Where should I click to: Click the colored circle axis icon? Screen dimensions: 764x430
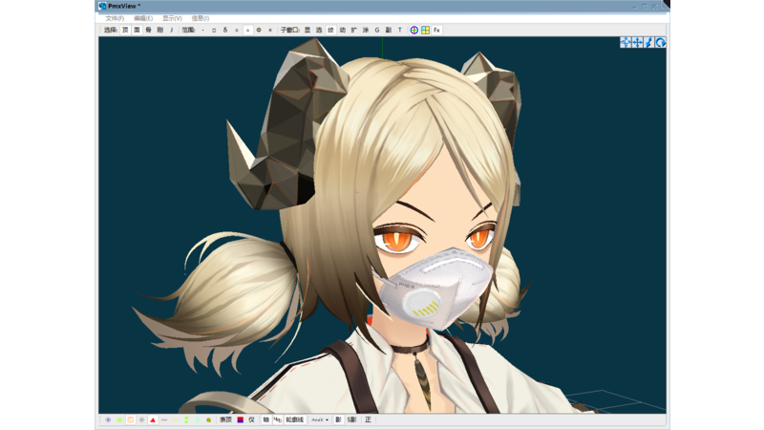[414, 30]
